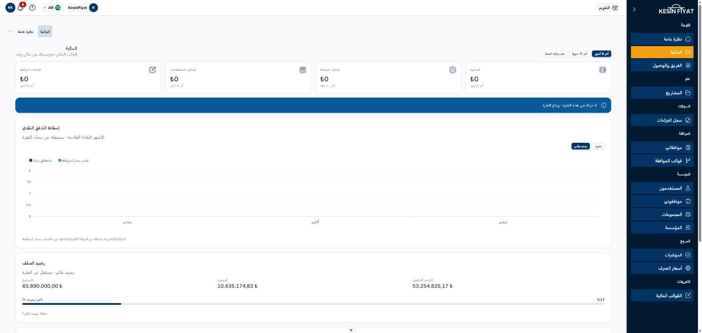The image size is (702, 333).
Task: Open the KK user avatar menu
Action: click(x=10, y=8)
